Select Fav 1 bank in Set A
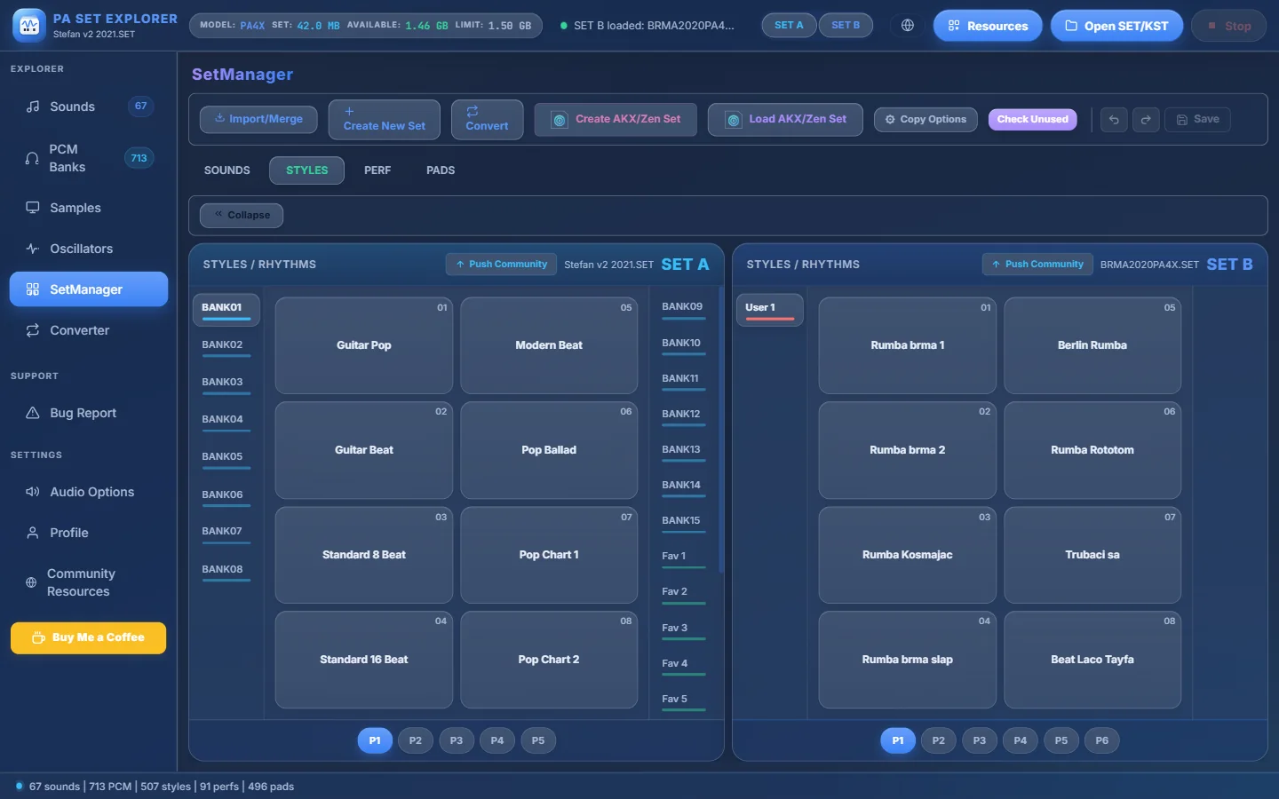Image resolution: width=1279 pixels, height=799 pixels. (x=682, y=558)
